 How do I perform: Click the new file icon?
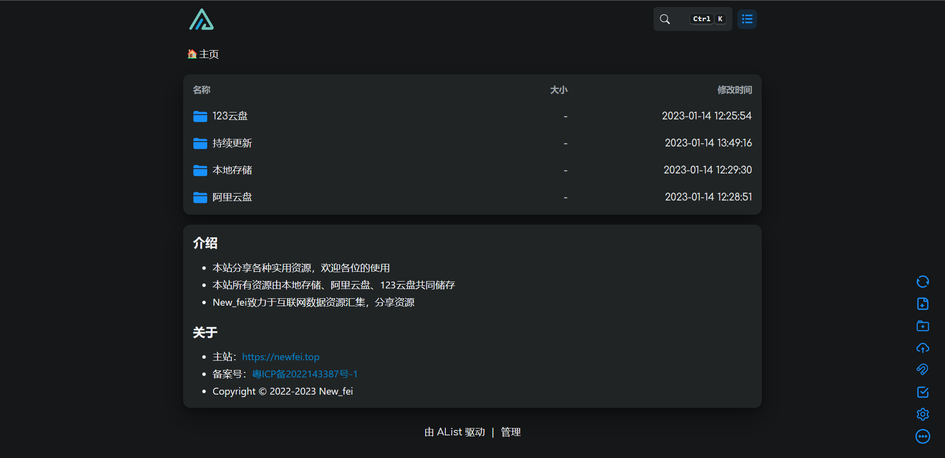tap(922, 304)
